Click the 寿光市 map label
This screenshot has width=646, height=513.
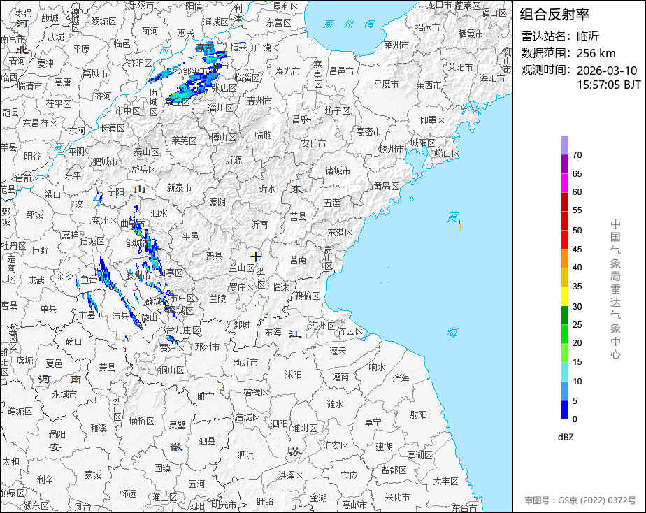(287, 72)
